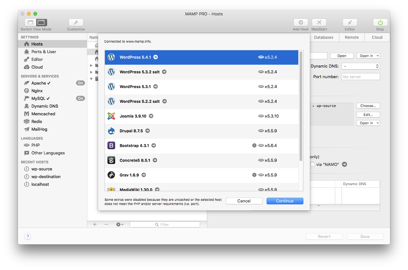Click the Bootstrap 4.3.1 info arrow
Image resolution: width=408 pixels, height=270 pixels.
pyautogui.click(x=154, y=146)
